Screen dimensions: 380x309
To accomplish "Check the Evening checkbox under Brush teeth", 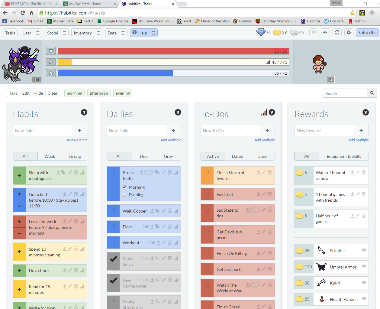I will coord(124,195).
